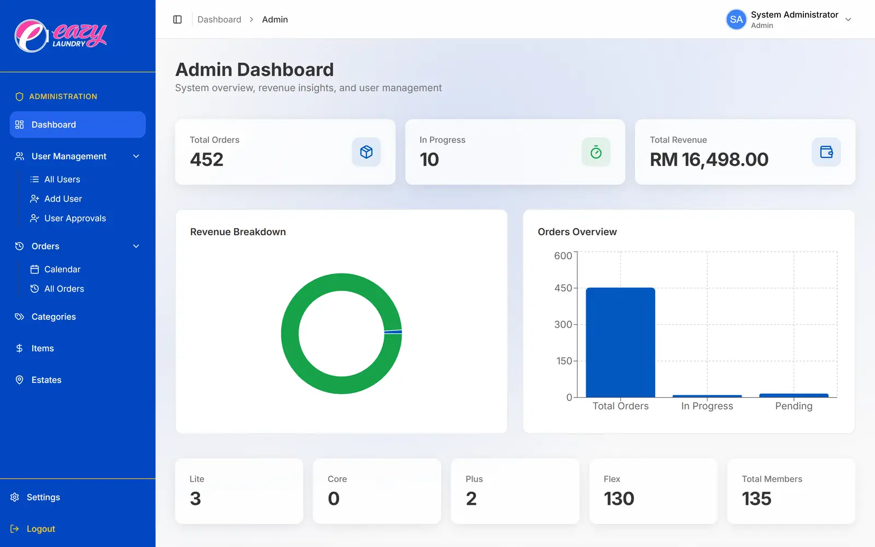Click the 'Pending' axis label
Screen dimensions: 875x547
(x=794, y=406)
